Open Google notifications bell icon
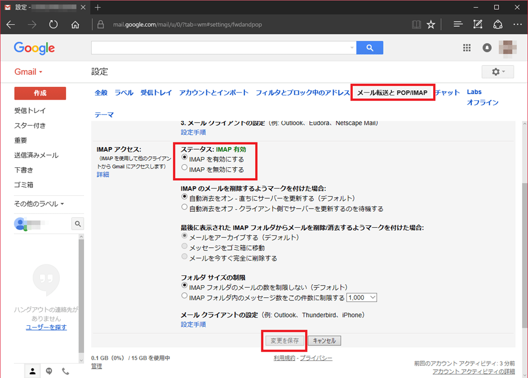 pos(487,48)
